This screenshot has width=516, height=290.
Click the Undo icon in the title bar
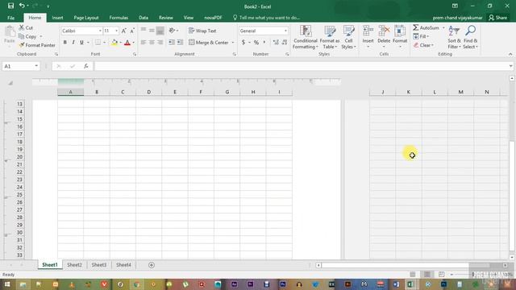[22, 6]
